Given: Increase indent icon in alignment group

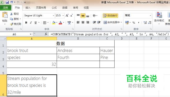Looking at the screenshot, I should point(99,22).
